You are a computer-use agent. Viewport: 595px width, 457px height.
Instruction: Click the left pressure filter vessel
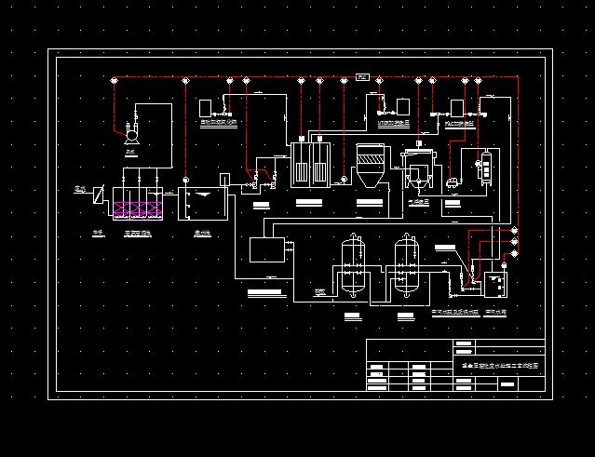(x=353, y=265)
